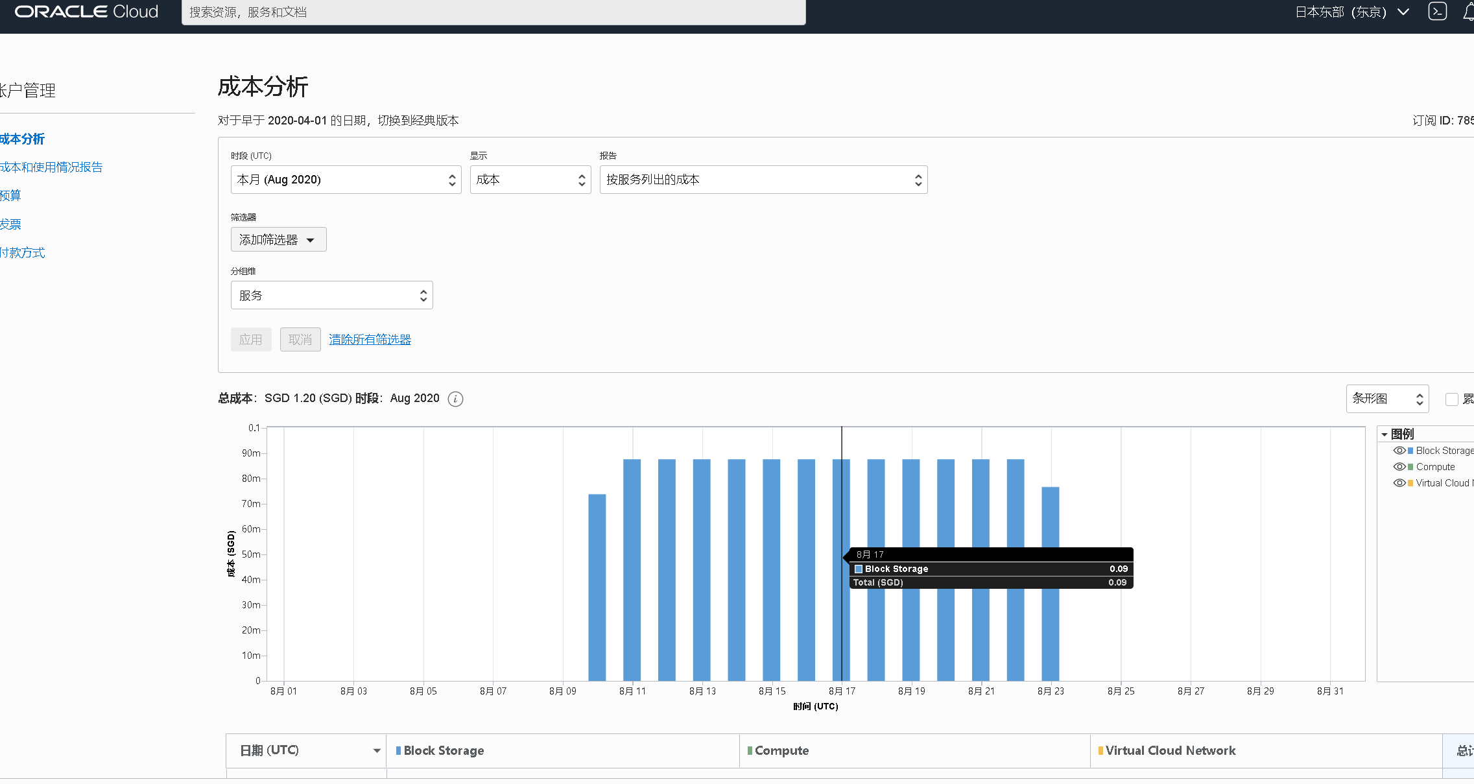The image size is (1474, 784).
Task: Click the Block Storage blue legend swatch
Action: point(1410,451)
